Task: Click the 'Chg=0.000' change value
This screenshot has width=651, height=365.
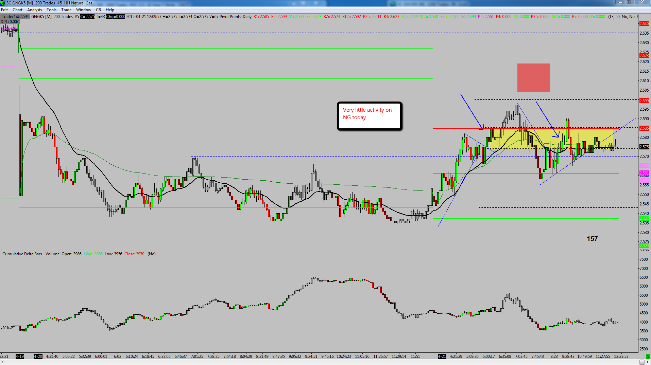Action: coord(116,17)
